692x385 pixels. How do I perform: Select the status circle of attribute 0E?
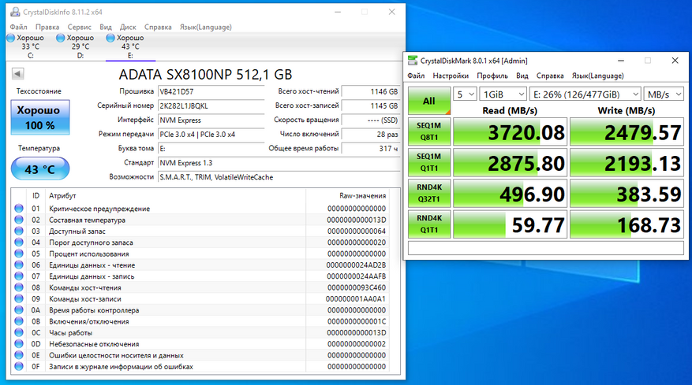pos(18,355)
